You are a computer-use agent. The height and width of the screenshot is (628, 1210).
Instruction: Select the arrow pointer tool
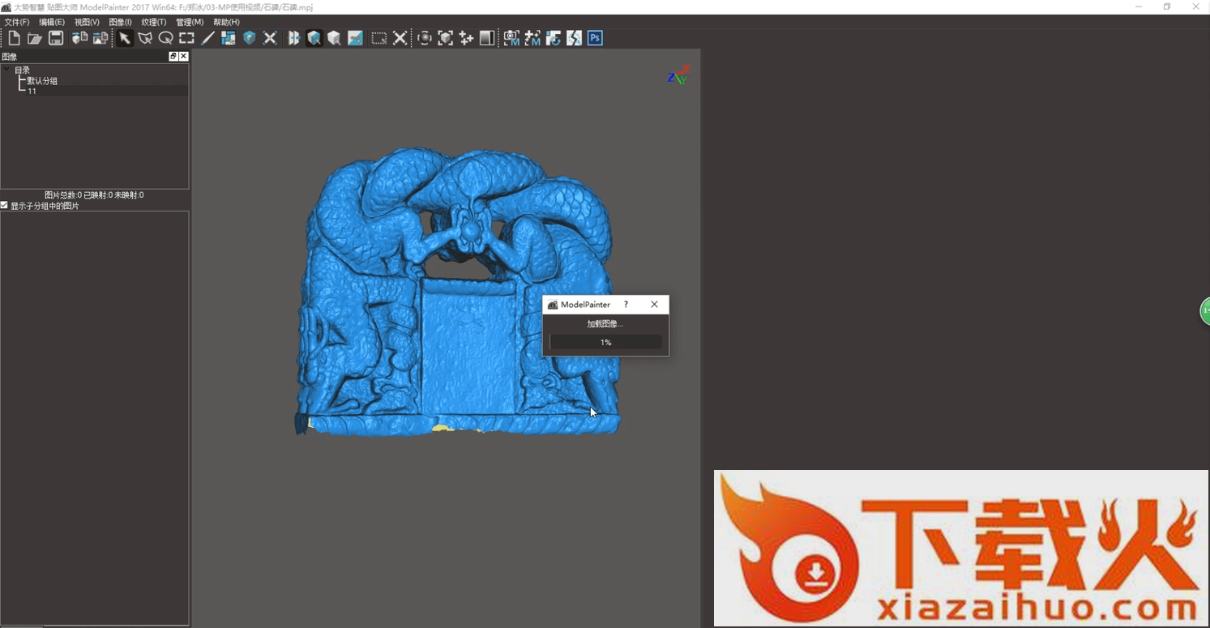click(x=124, y=38)
